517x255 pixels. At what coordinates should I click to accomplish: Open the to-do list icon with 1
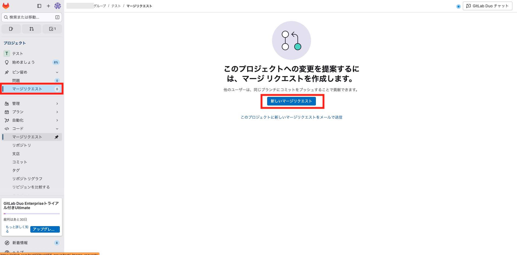(52, 29)
